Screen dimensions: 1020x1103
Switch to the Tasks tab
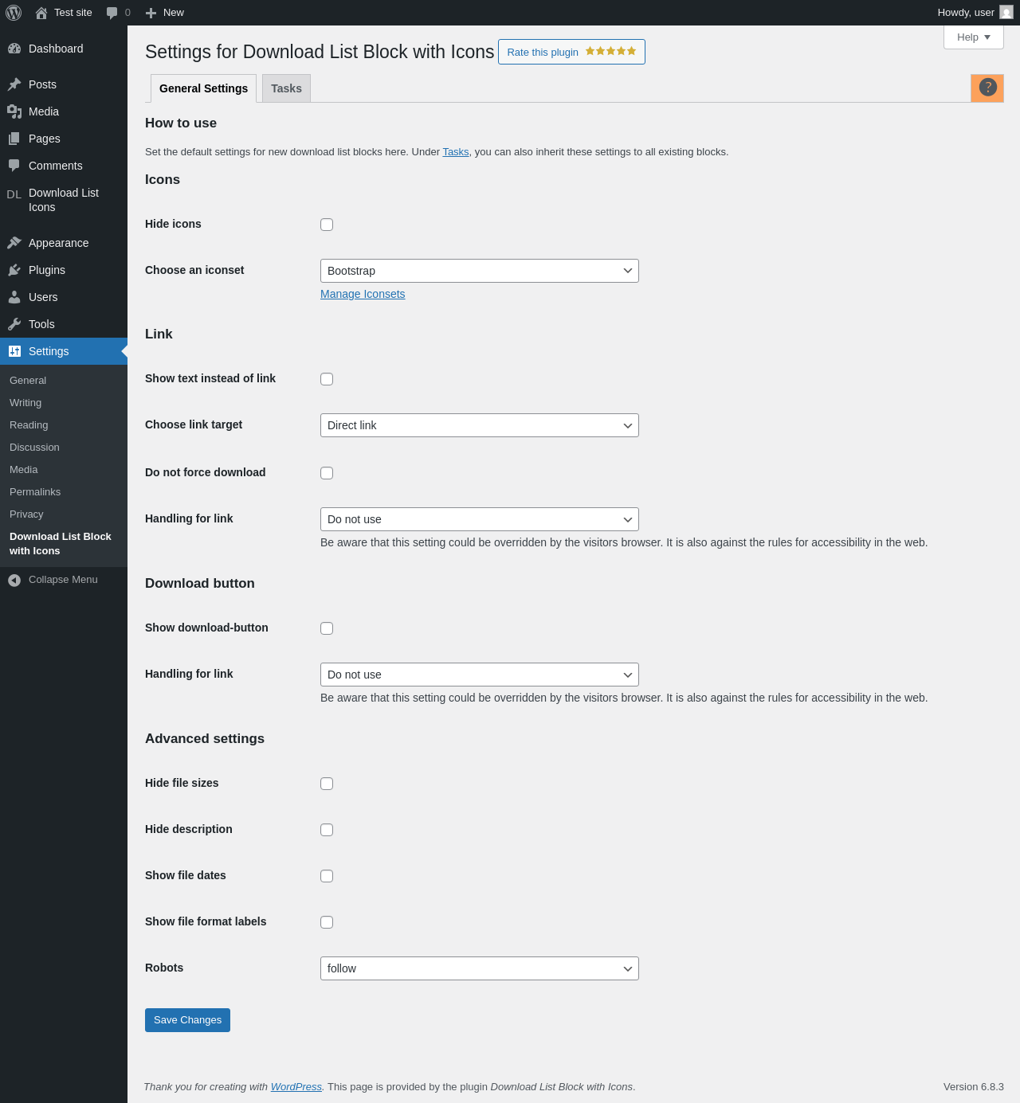pyautogui.click(x=286, y=88)
